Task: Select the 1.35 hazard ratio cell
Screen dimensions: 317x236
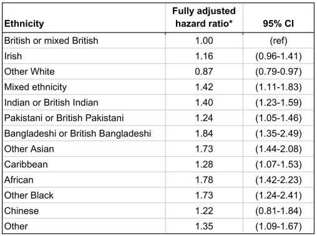Action: 204,226
